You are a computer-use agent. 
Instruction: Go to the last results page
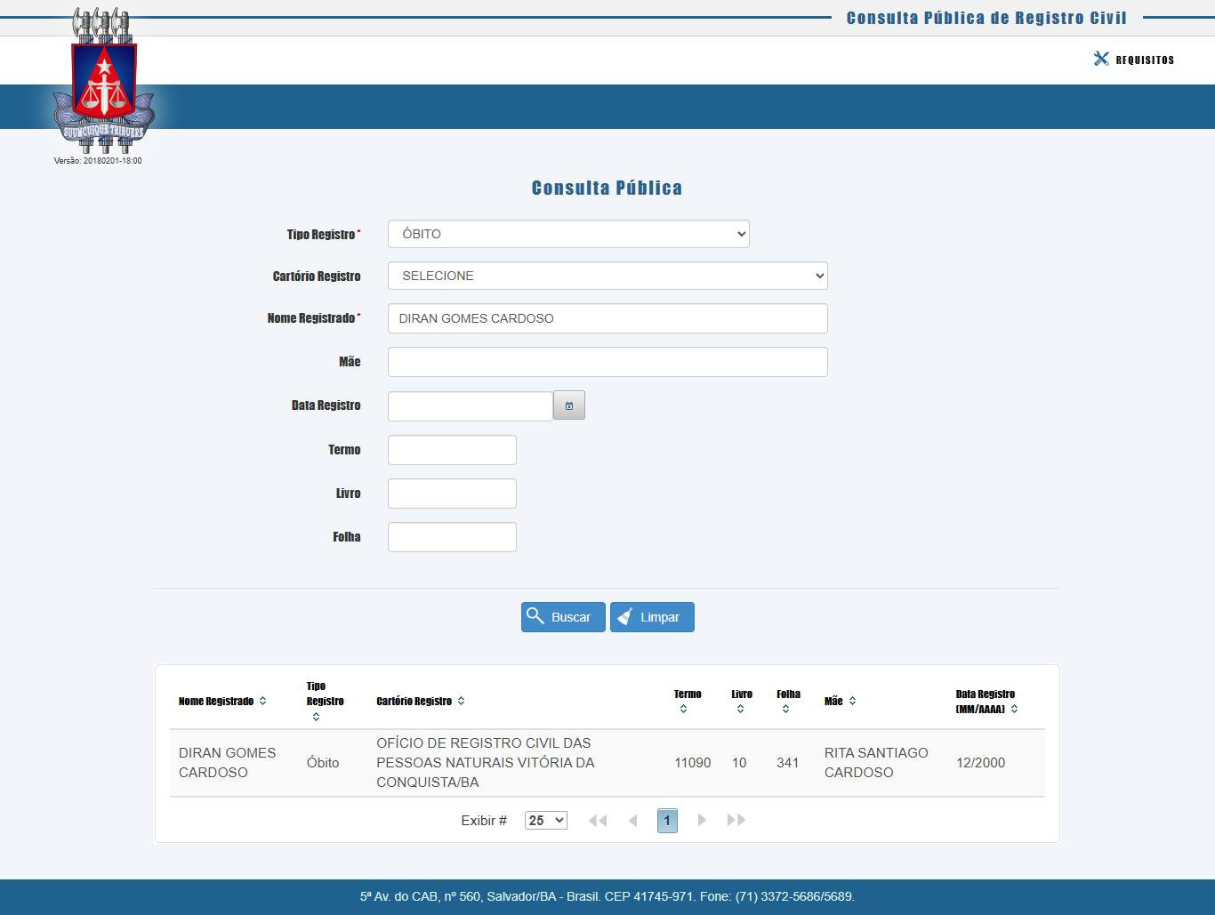(736, 820)
